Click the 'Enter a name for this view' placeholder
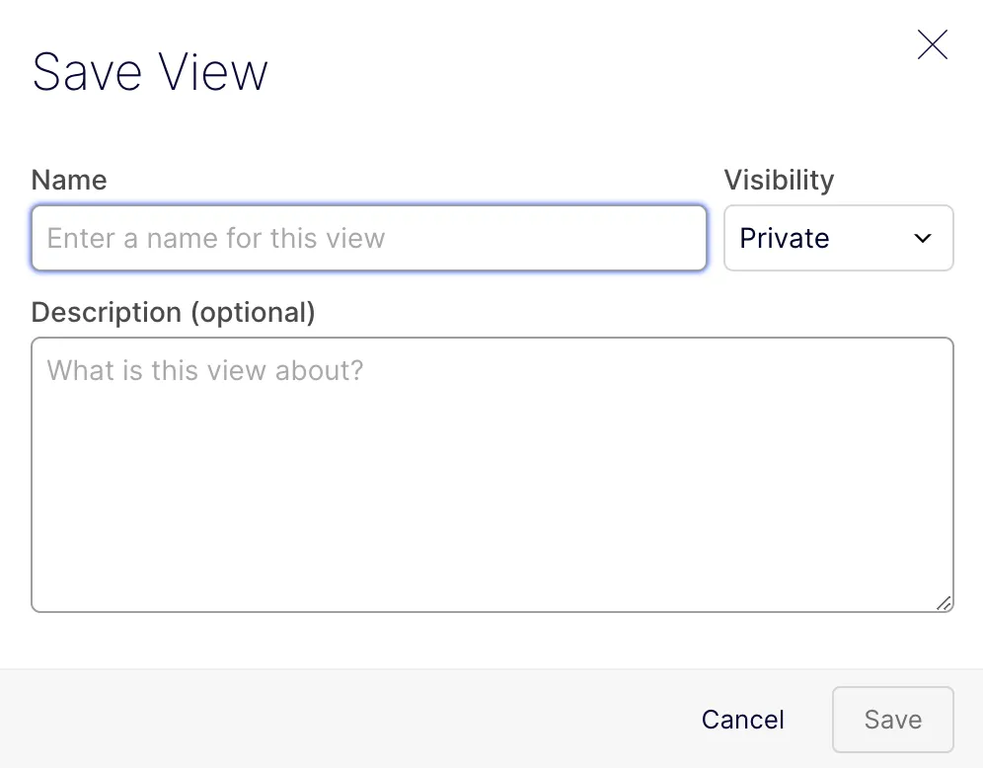Image resolution: width=983 pixels, height=768 pixels. click(216, 238)
